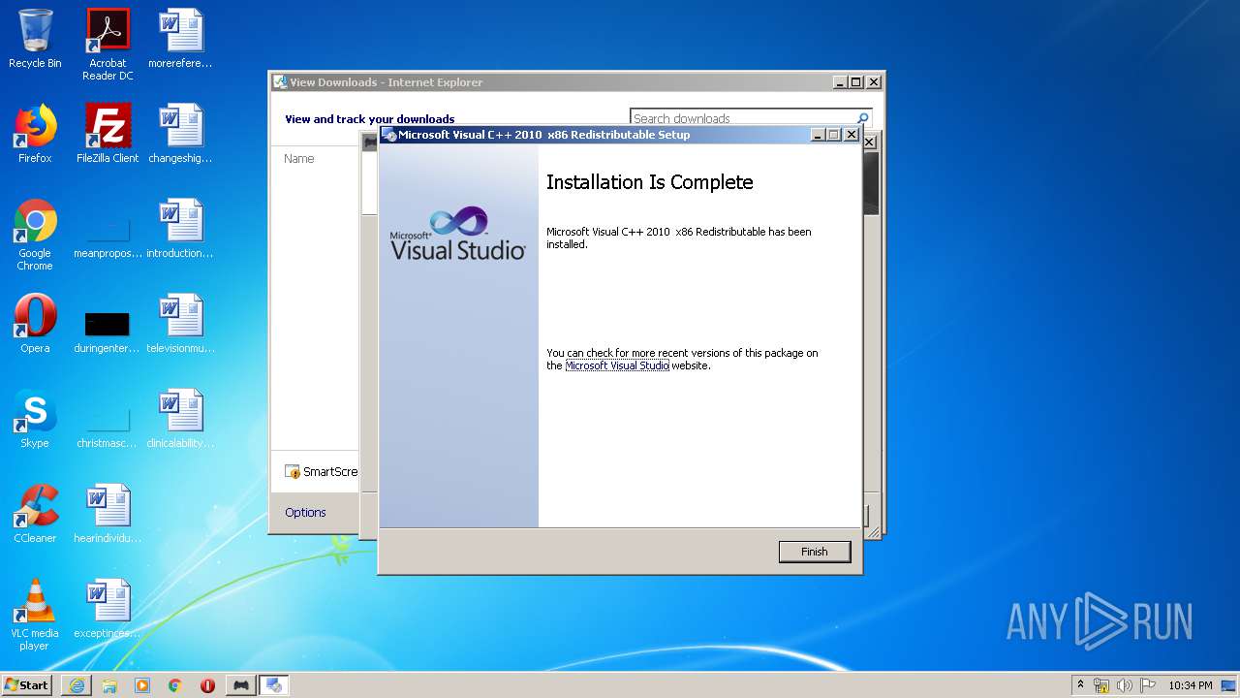Open the introduction... Word document
The width and height of the screenshot is (1240, 698).
180,229
